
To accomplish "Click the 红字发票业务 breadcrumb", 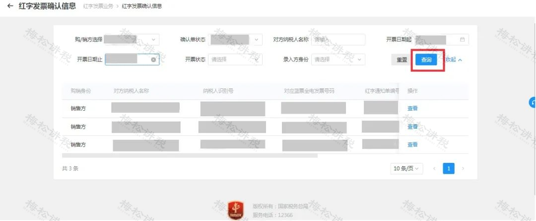I will pos(98,6).
